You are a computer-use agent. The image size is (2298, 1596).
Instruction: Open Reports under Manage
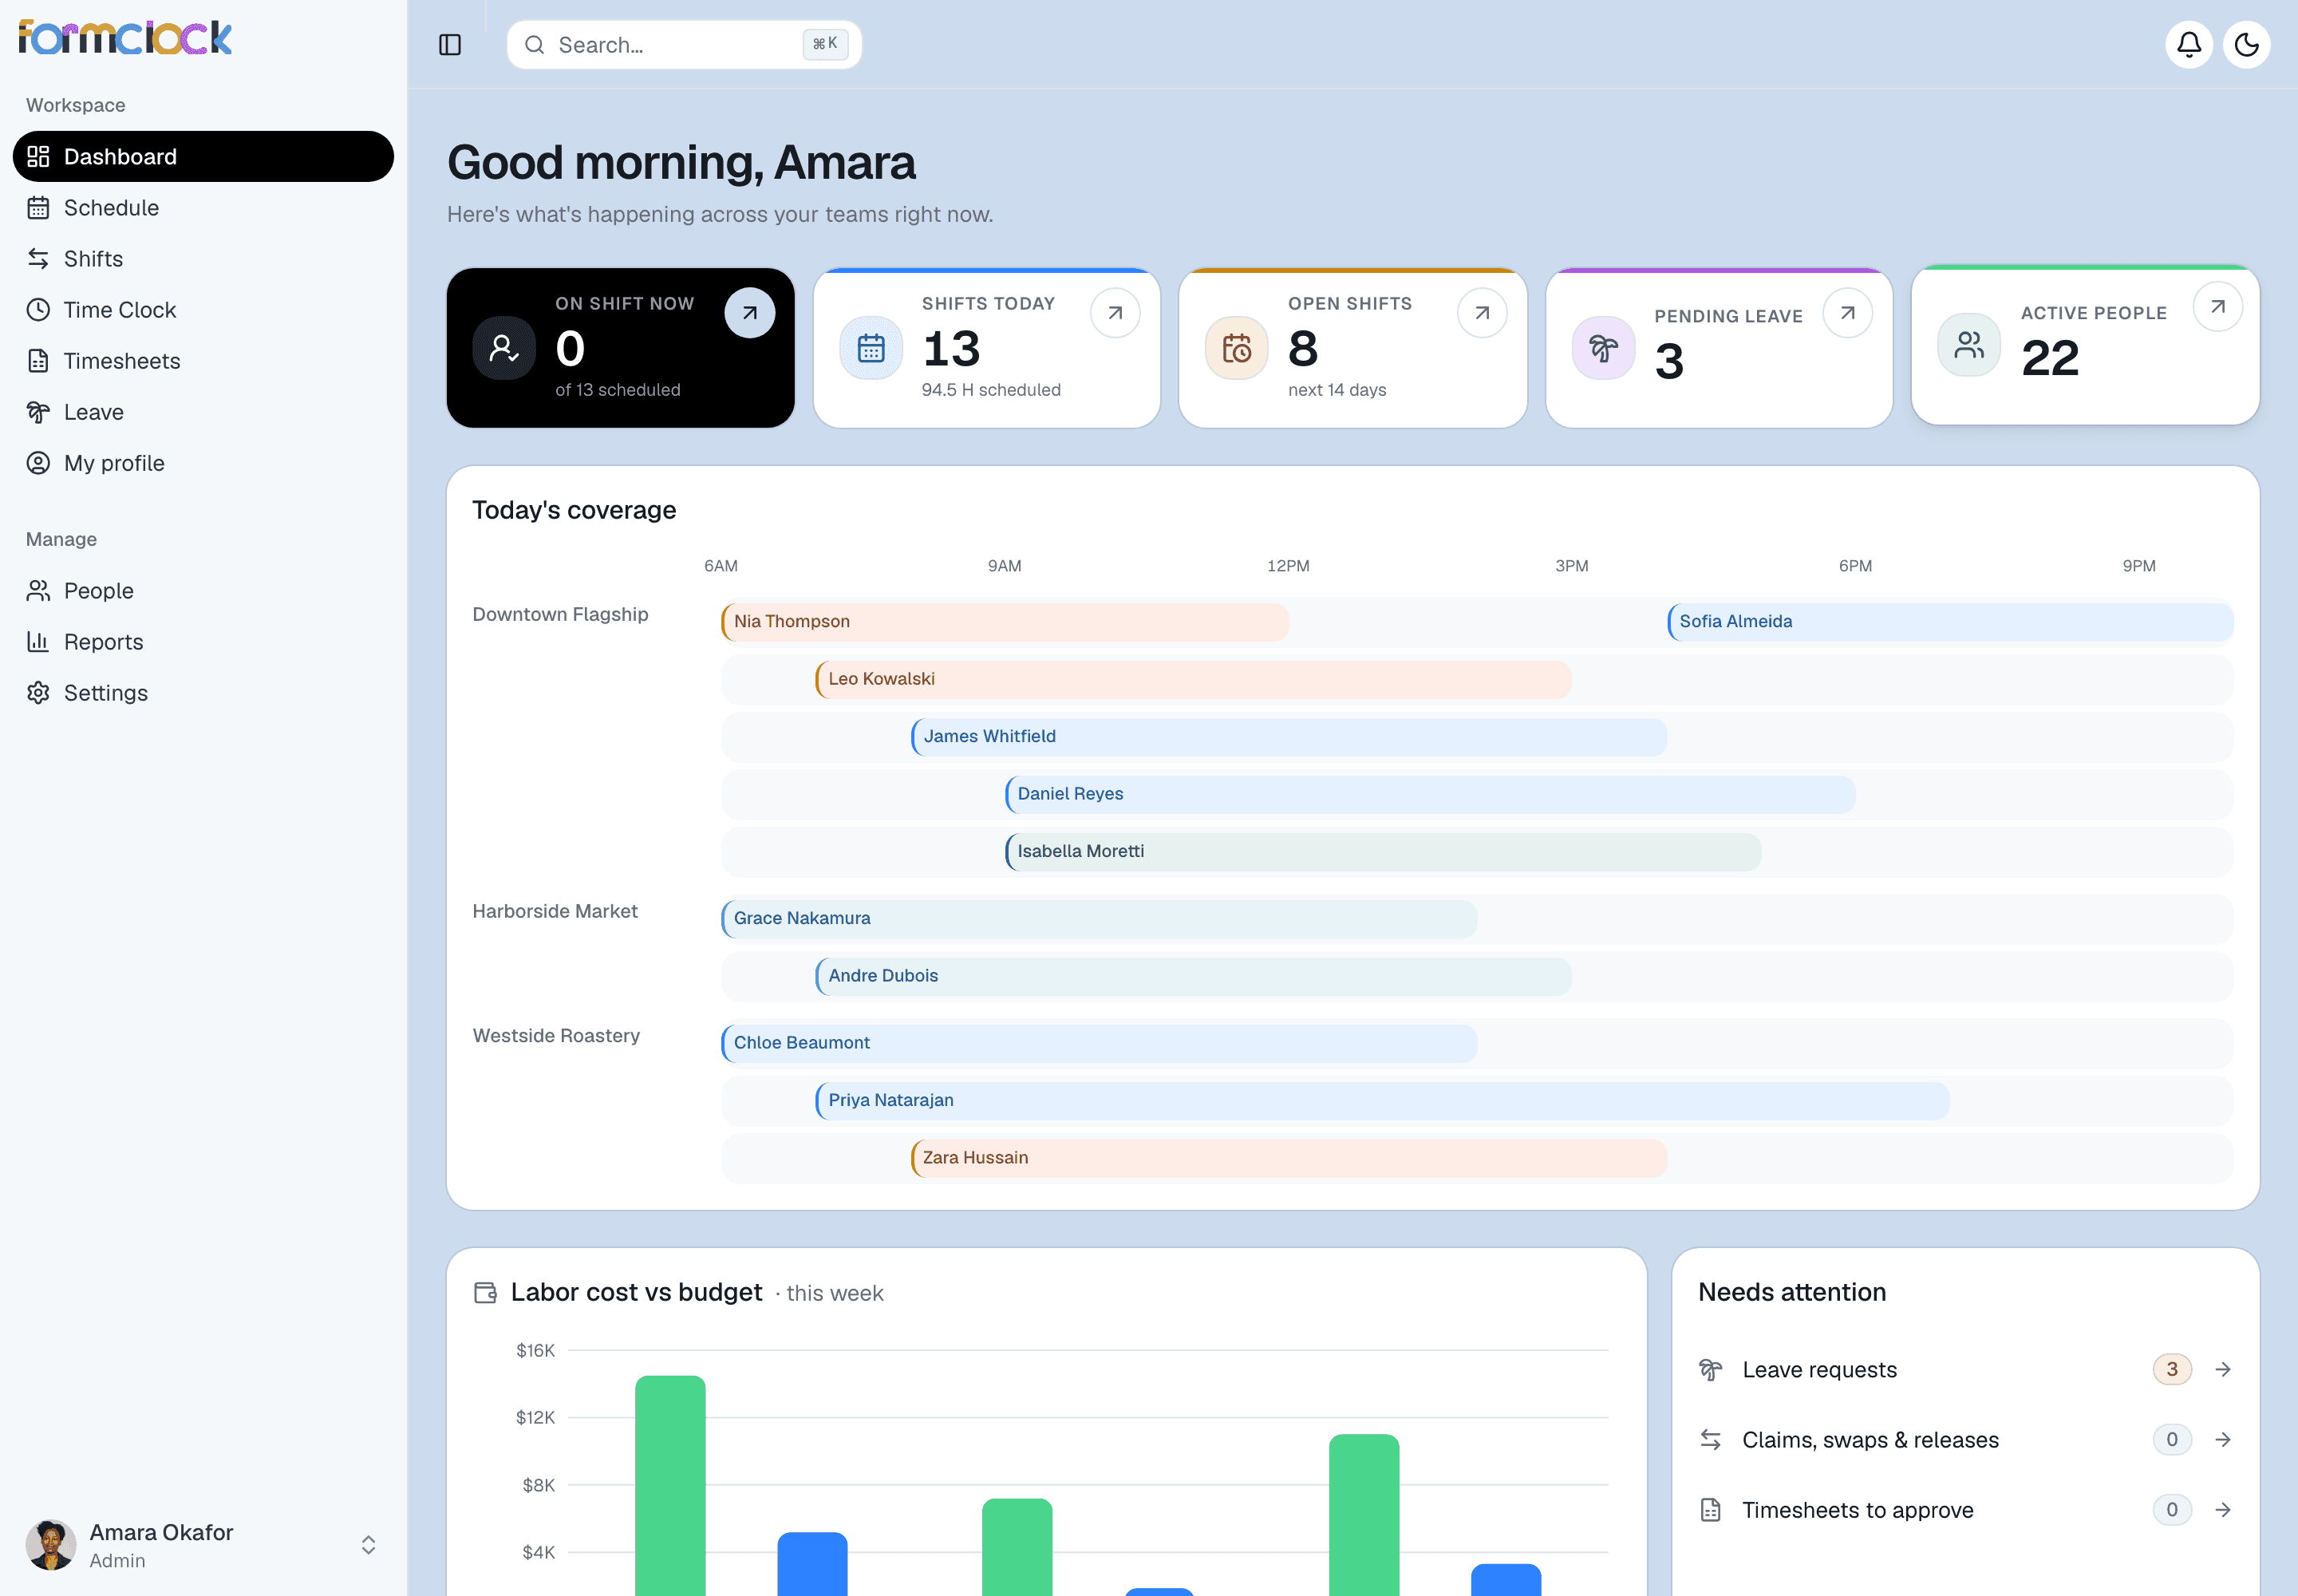point(203,642)
